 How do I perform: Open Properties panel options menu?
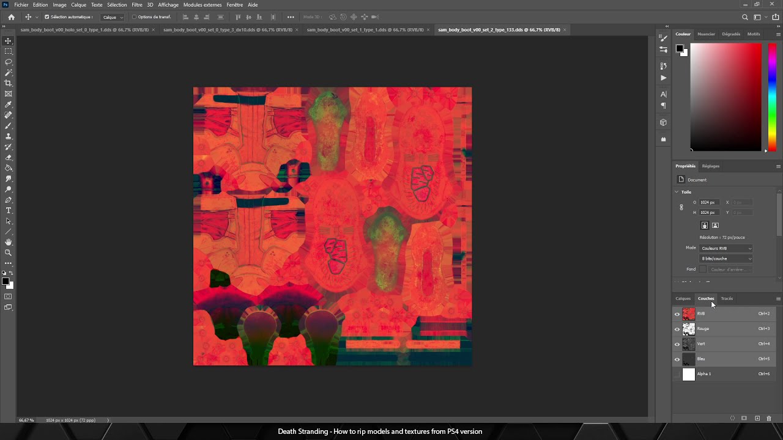coord(778,166)
